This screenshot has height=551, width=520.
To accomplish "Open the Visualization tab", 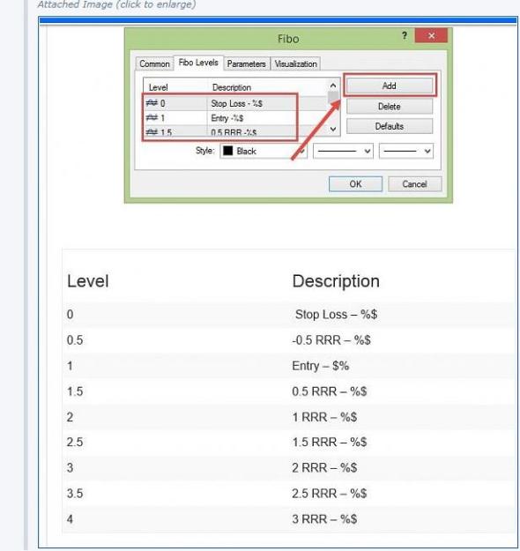I will 295,64.
